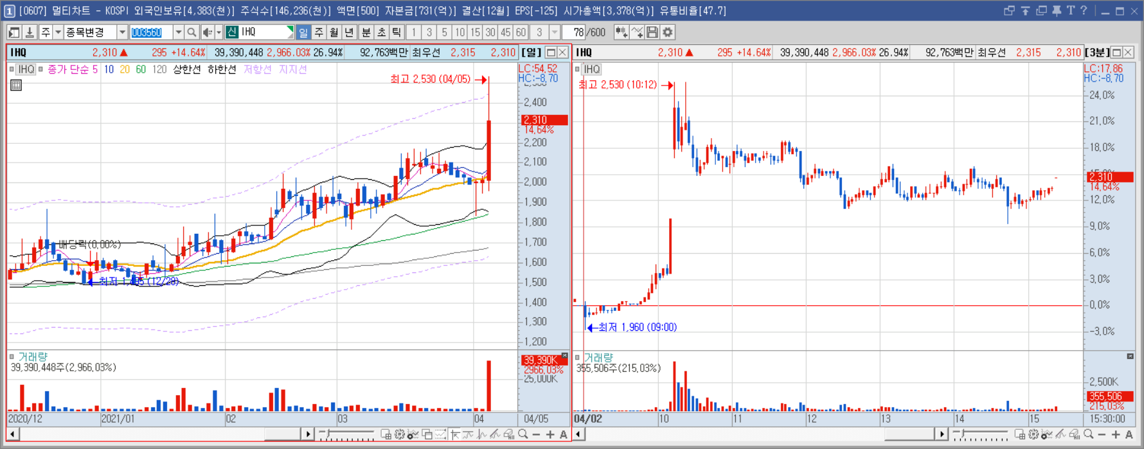
Task: Select yearly (년) period toggle
Action: (350, 32)
